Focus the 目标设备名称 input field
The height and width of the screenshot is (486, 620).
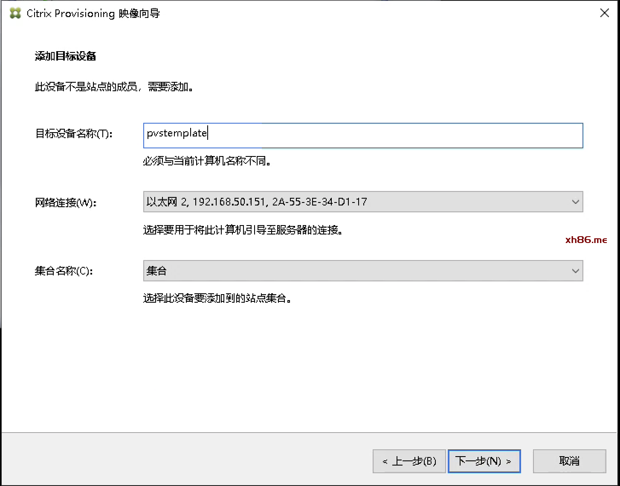point(363,136)
